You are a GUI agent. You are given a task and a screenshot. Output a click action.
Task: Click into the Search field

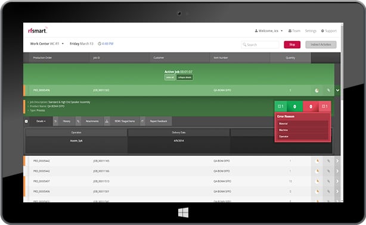coord(260,45)
